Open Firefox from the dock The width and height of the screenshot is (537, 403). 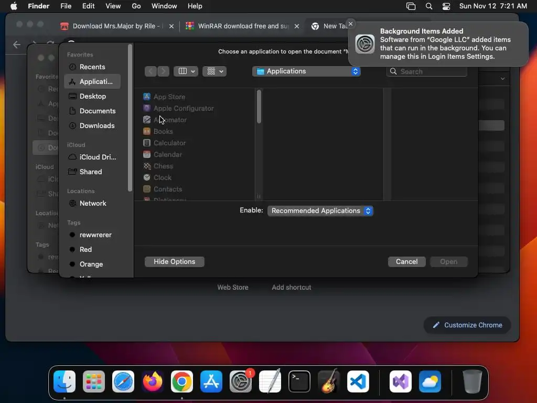(153, 381)
